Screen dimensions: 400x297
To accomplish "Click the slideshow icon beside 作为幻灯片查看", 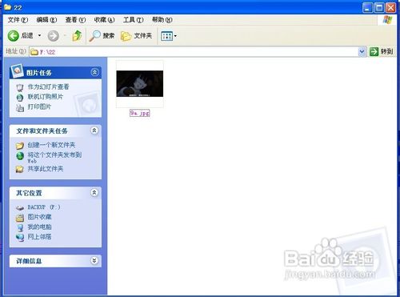I will coord(20,87).
